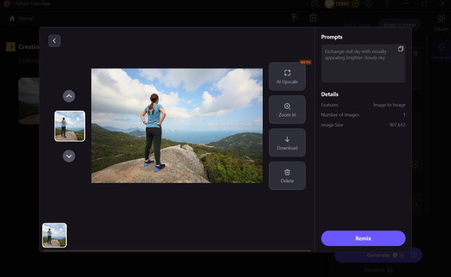Open the Home tab
This screenshot has height=277, width=451.
(x=22, y=18)
